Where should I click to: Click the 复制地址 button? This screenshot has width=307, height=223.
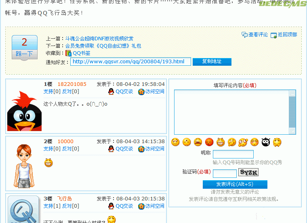(212, 62)
